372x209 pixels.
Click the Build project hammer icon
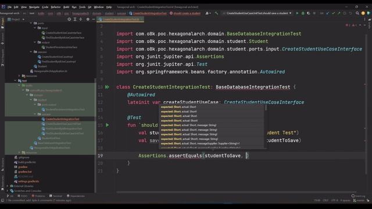(x=216, y=13)
